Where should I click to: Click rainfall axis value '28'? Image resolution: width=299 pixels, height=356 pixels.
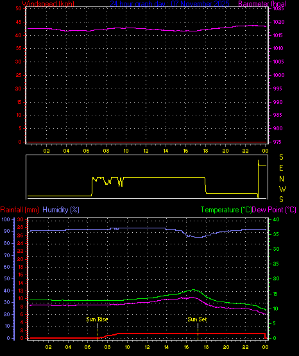pos(21,227)
